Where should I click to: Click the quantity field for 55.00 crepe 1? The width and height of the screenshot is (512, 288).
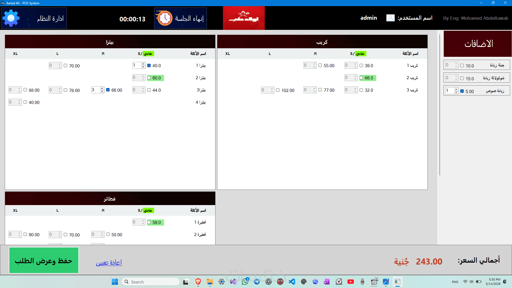[308, 65]
